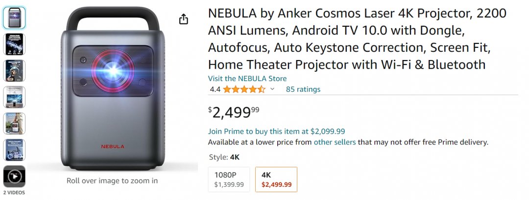Screen dimensions: 529x200
Task: Visit the NEBULA Store link
Action: [247, 79]
